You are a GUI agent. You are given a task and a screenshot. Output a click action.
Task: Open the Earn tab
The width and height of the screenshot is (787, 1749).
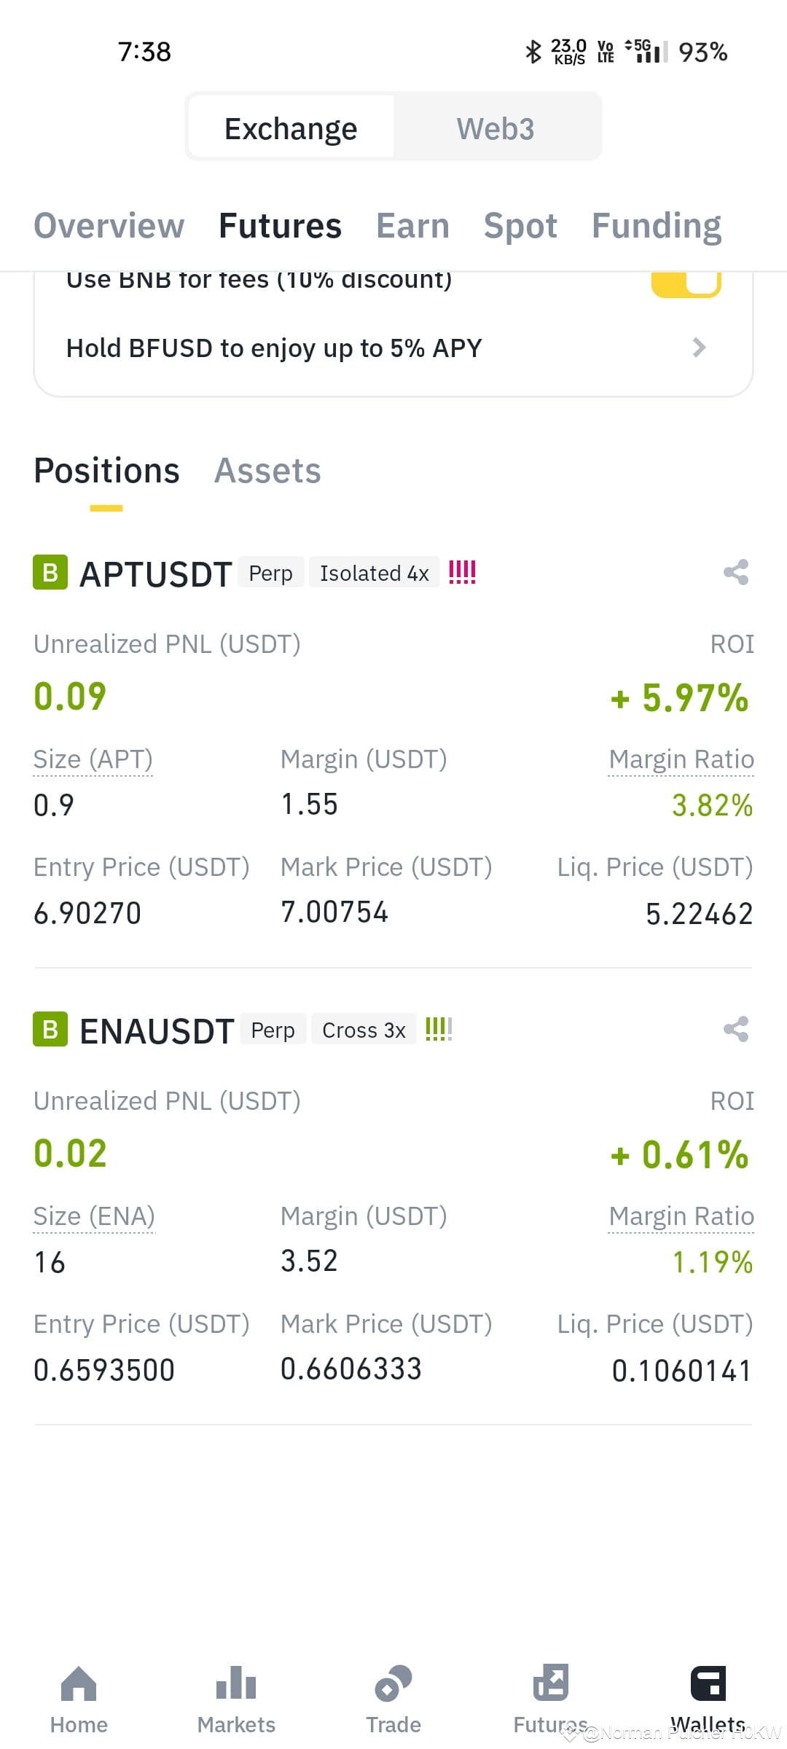tap(412, 225)
